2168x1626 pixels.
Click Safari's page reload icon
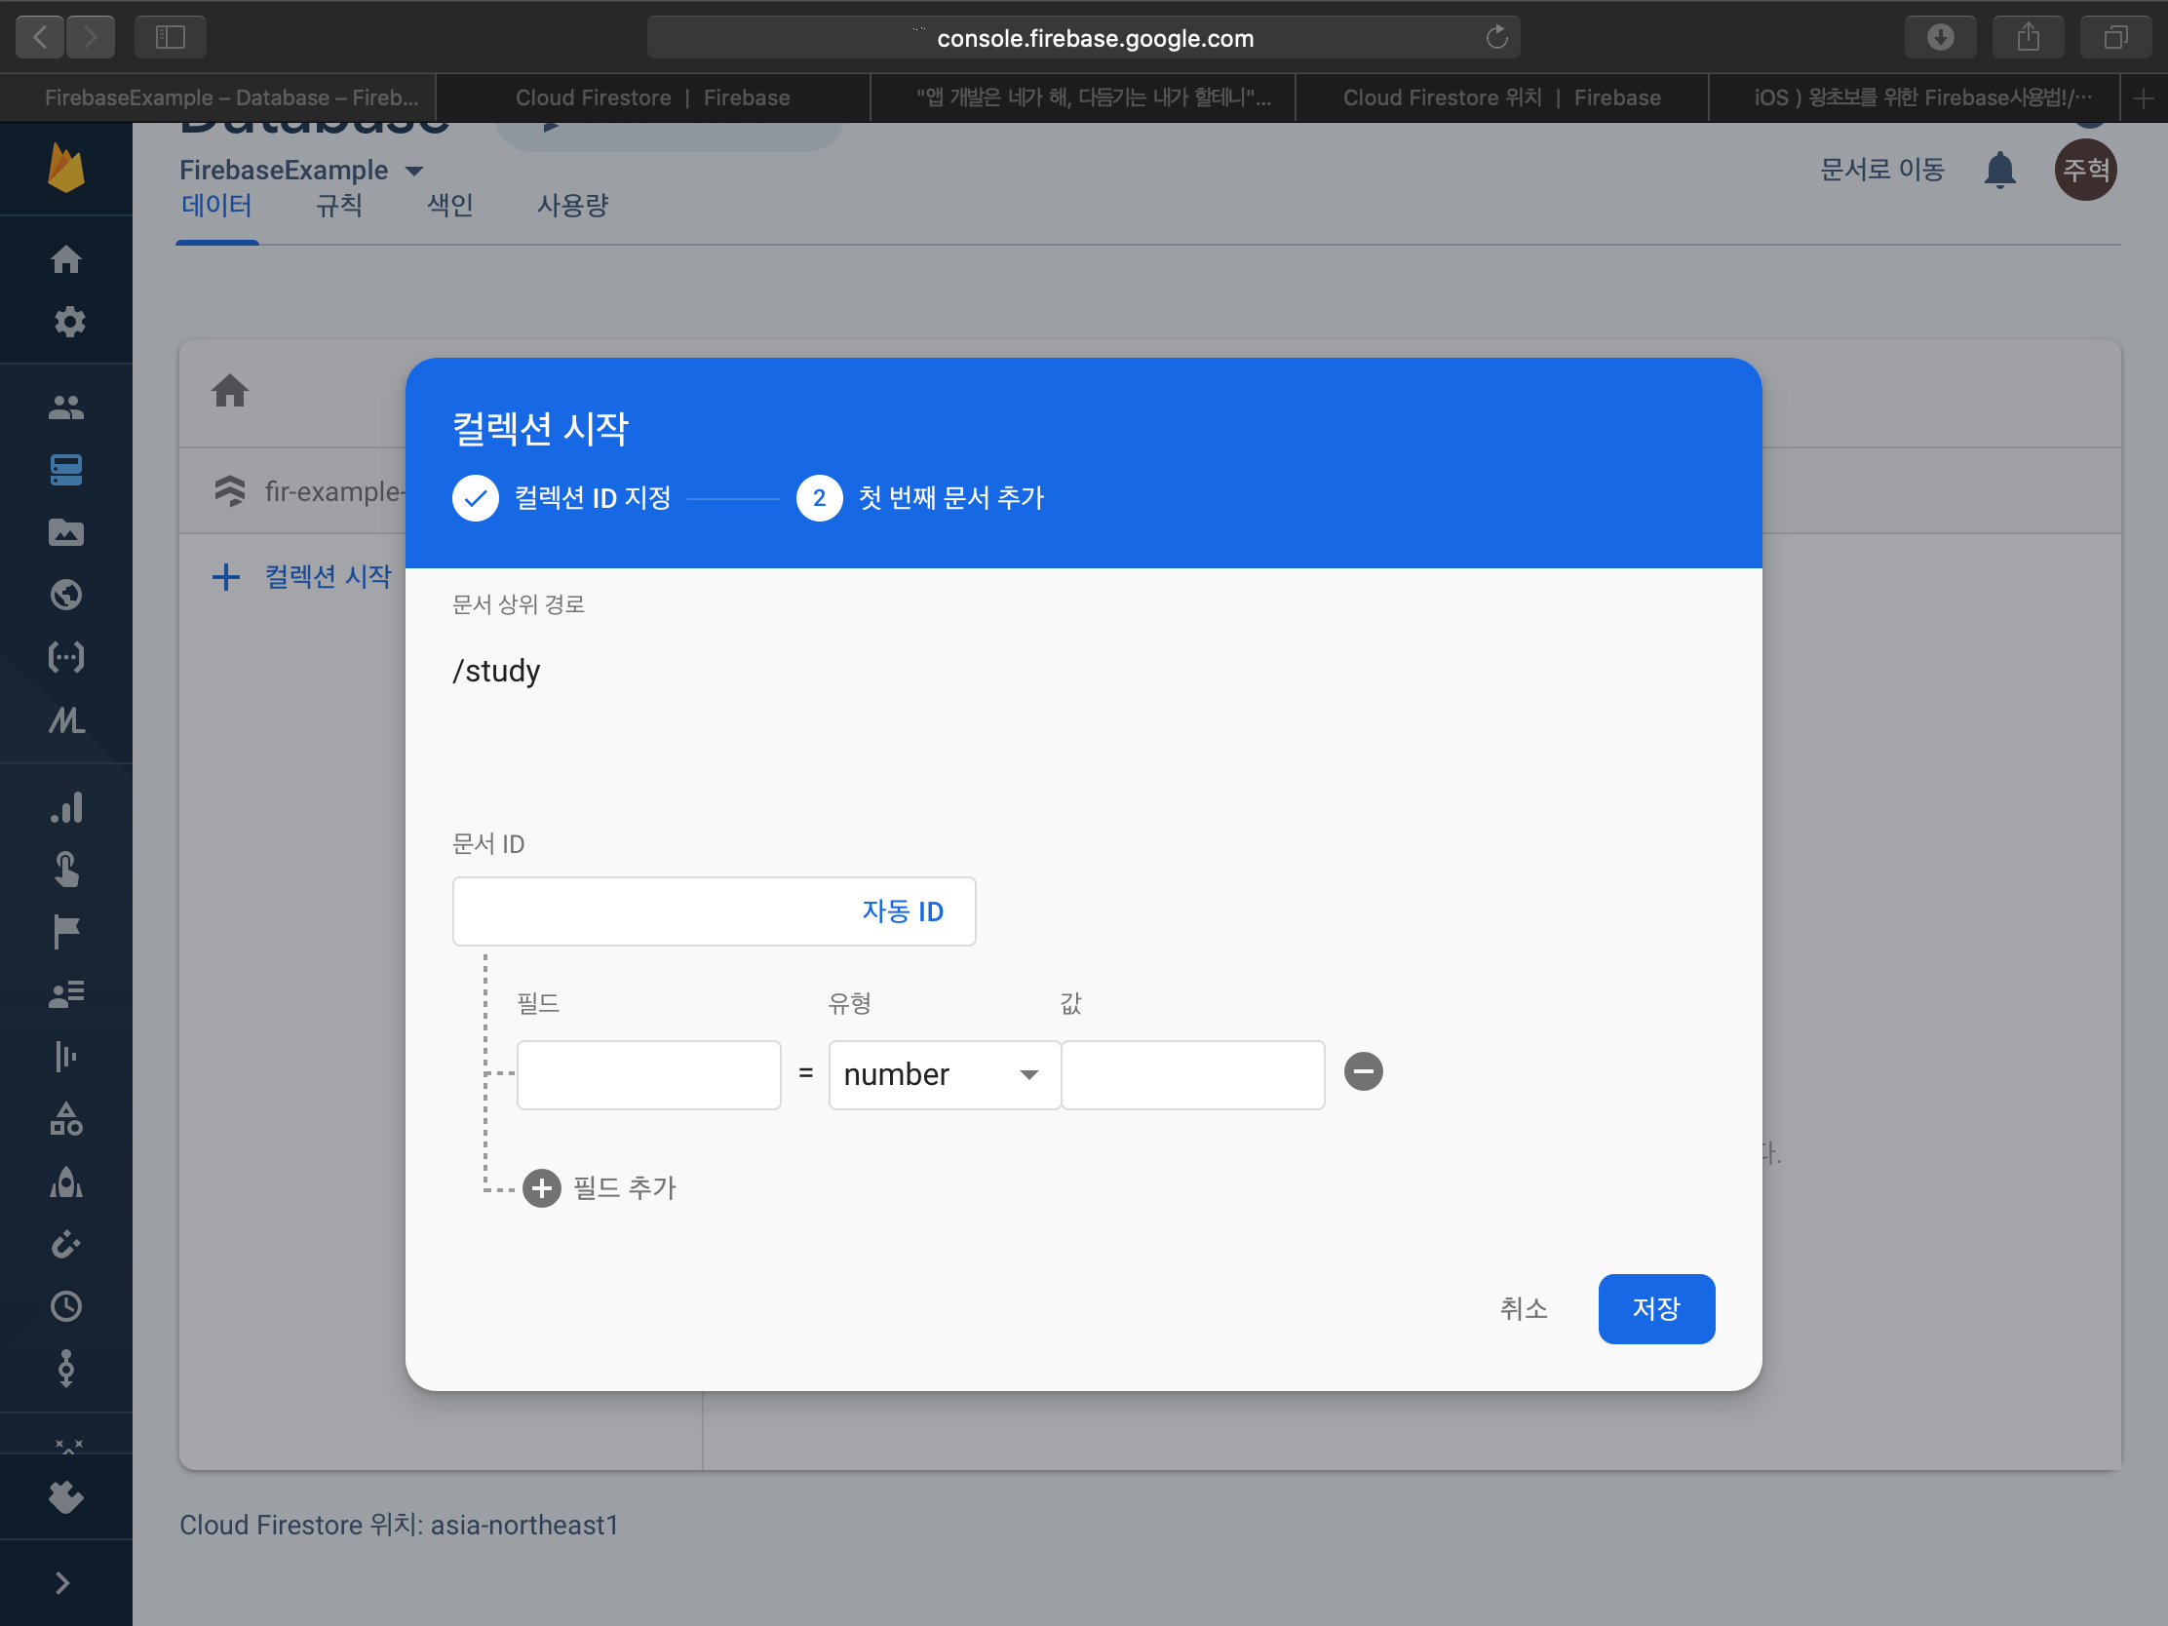point(1495,37)
